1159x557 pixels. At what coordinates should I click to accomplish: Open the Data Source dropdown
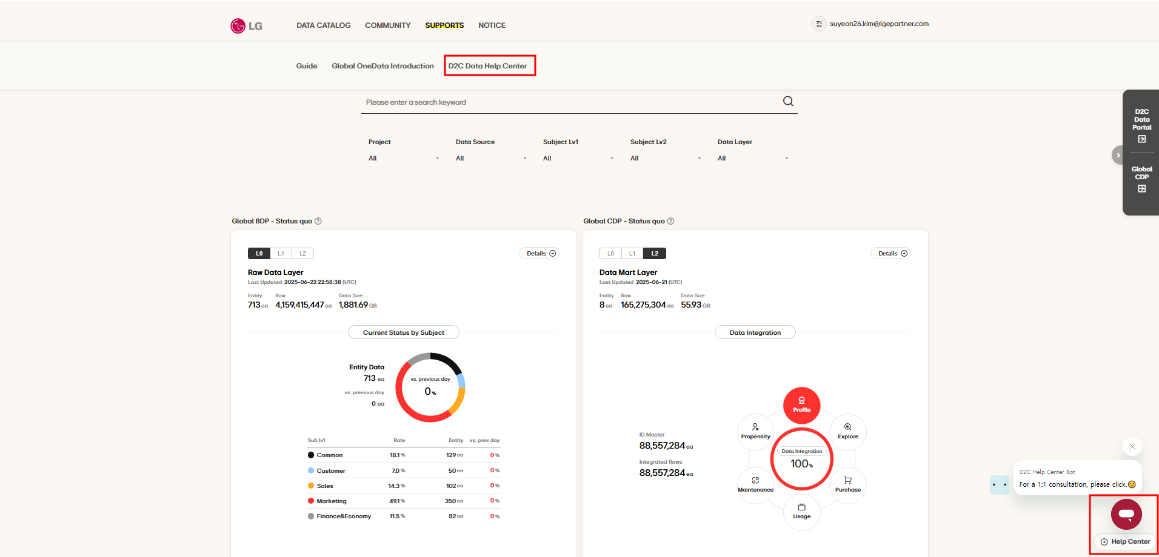pyautogui.click(x=490, y=158)
